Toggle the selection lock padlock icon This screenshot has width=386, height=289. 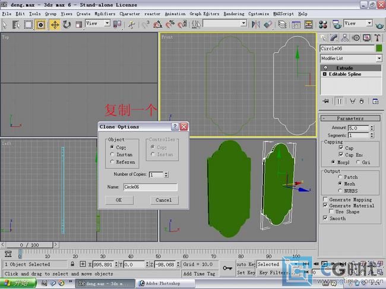(72, 265)
